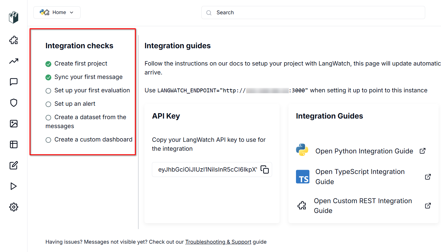Click the search magnifier icon

209,13
